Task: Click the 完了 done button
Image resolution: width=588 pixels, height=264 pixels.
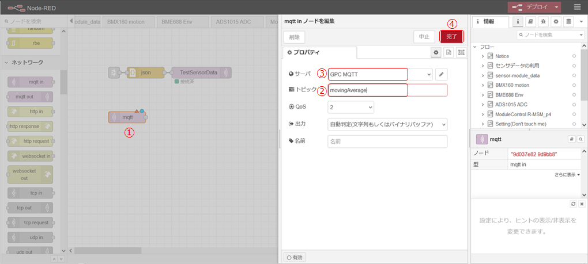Action: click(451, 36)
